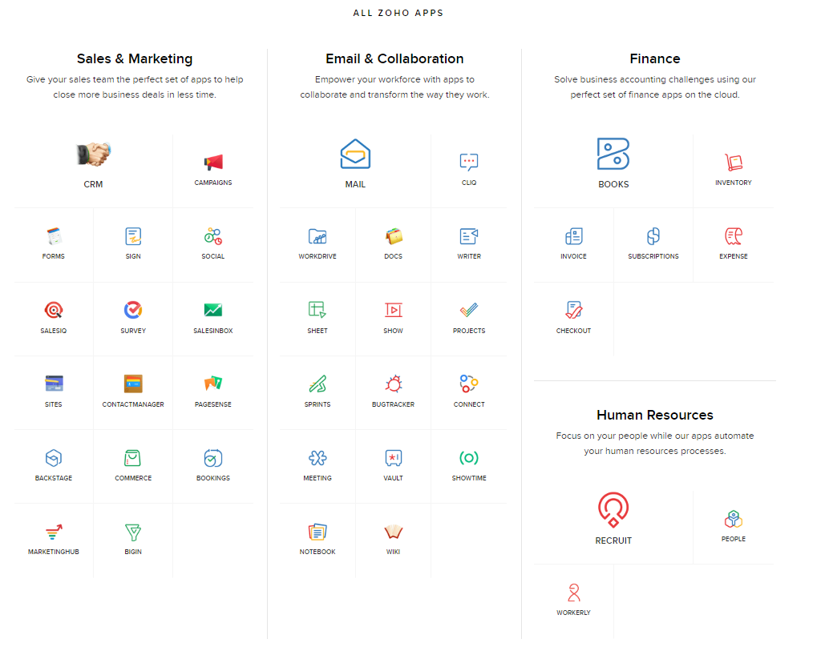Image resolution: width=825 pixels, height=659 pixels.
Task: Open the CRM handshake icon
Action: pyautogui.click(x=93, y=155)
